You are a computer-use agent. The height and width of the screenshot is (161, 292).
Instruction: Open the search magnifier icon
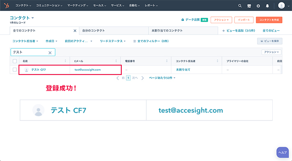240,6
